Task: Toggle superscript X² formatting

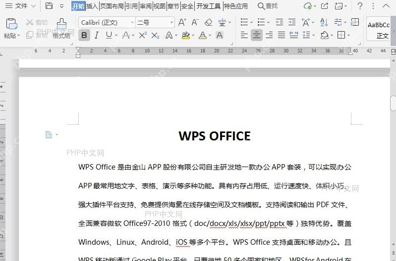Action: coord(143,35)
